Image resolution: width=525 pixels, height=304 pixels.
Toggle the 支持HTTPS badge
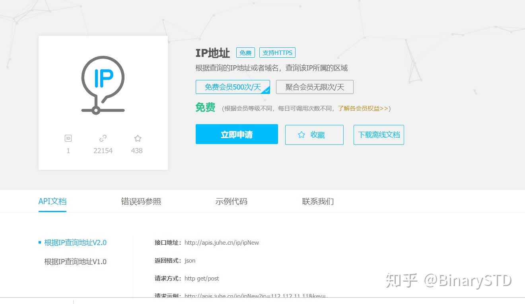coord(277,52)
